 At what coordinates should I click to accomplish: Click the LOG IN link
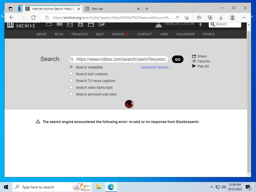(188, 24)
